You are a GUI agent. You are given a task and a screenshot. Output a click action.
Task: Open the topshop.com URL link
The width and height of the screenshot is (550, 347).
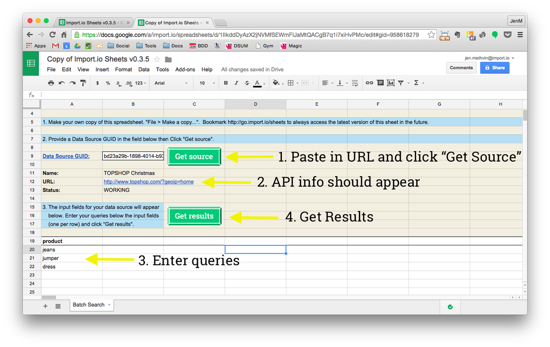click(x=148, y=182)
